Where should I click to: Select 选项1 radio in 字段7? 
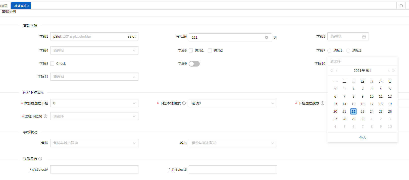pos(329,51)
